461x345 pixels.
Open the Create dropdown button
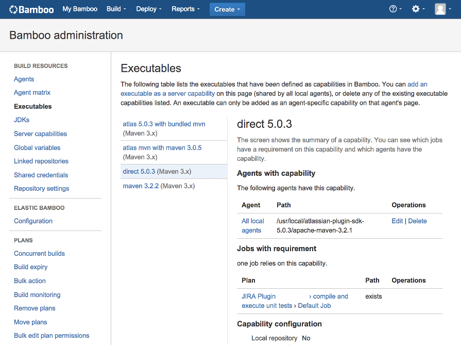pos(227,9)
